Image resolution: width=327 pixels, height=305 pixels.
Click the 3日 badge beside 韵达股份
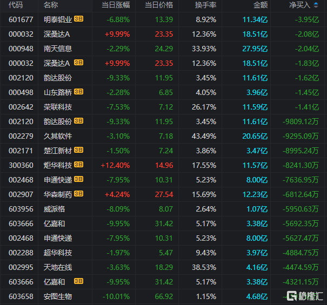[x=78, y=121]
